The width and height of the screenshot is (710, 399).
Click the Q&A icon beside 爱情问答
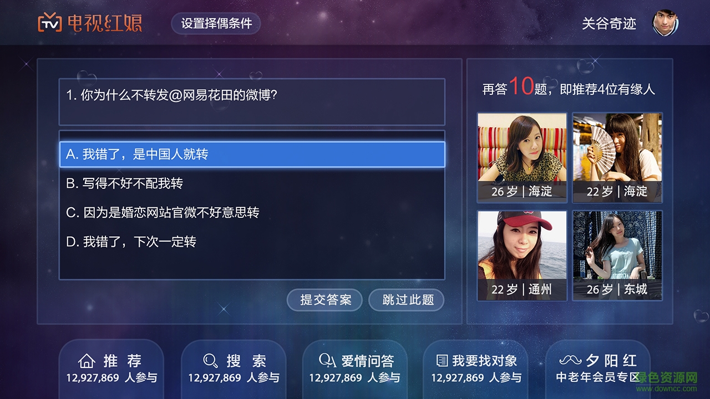[x=327, y=361]
